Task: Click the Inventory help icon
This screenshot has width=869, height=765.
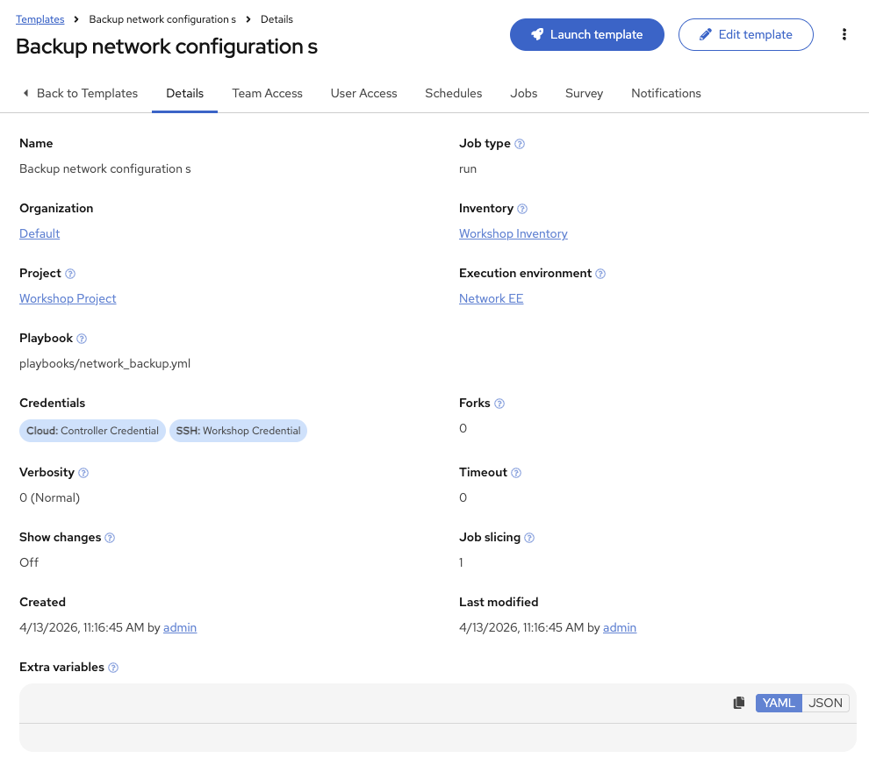Action: click(522, 209)
